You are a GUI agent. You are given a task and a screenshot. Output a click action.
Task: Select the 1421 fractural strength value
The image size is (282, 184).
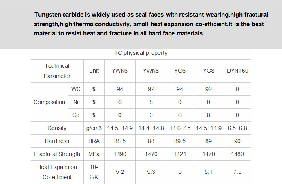[179, 154]
